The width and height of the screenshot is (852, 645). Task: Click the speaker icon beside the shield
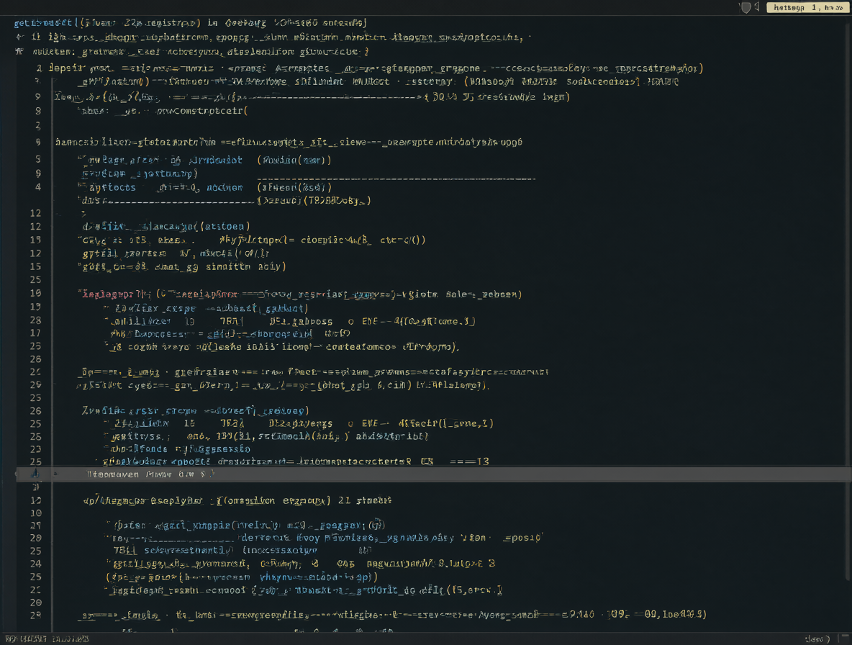coord(757,6)
